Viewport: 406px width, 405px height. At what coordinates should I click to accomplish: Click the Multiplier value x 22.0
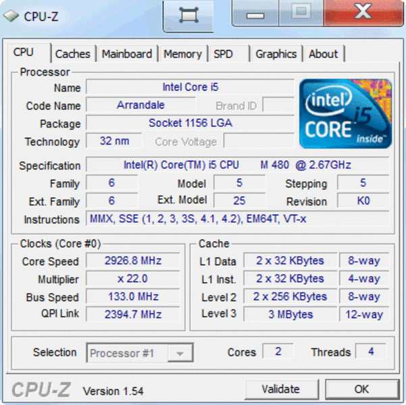point(133,279)
